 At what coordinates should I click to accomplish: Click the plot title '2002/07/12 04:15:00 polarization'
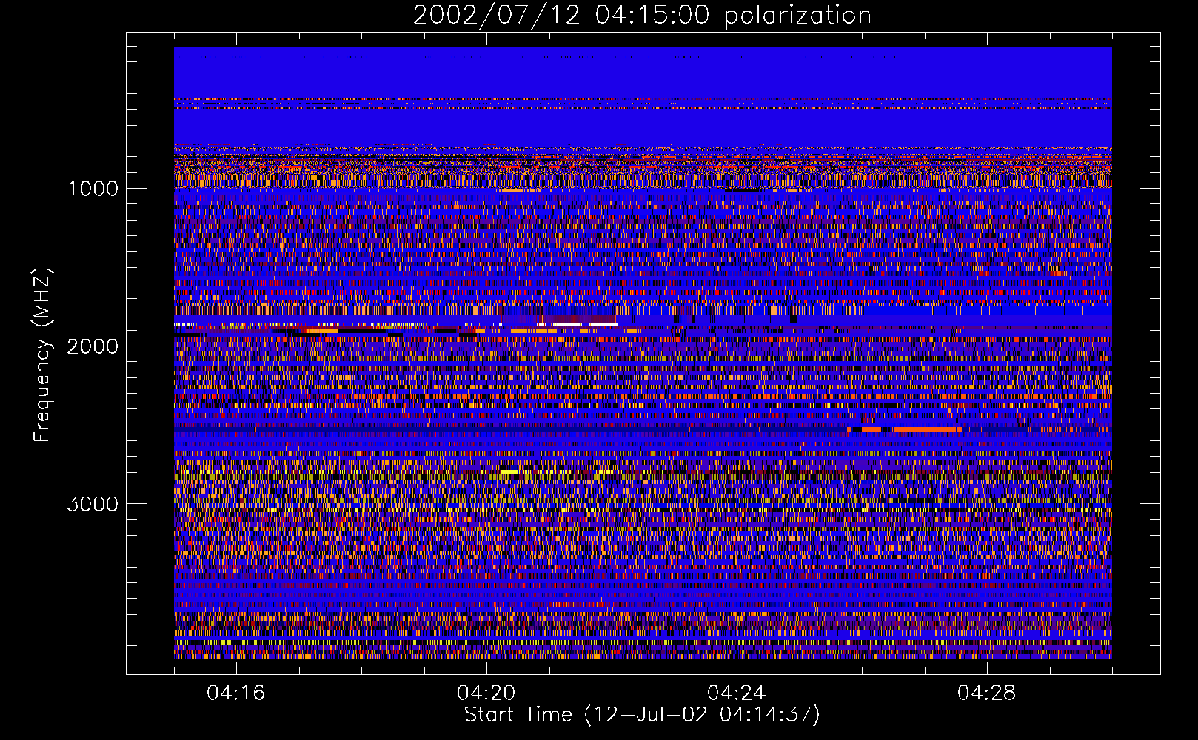[x=642, y=15]
